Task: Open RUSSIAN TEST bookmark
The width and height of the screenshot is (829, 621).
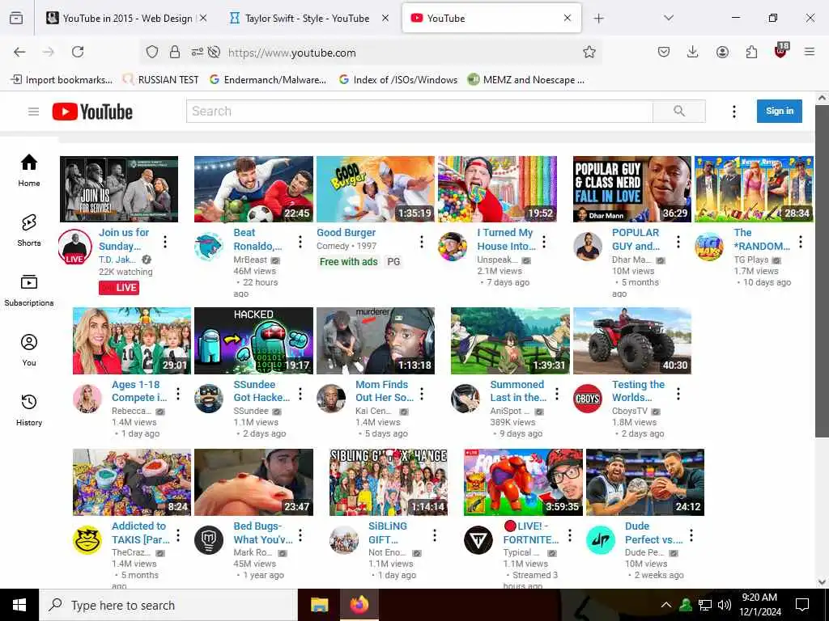Action: (x=160, y=80)
